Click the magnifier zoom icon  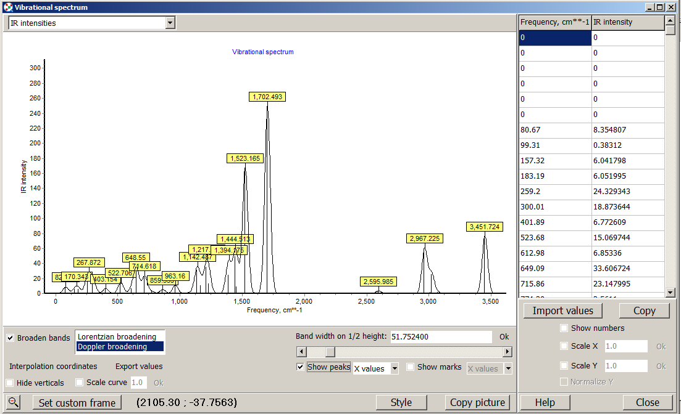pos(12,402)
